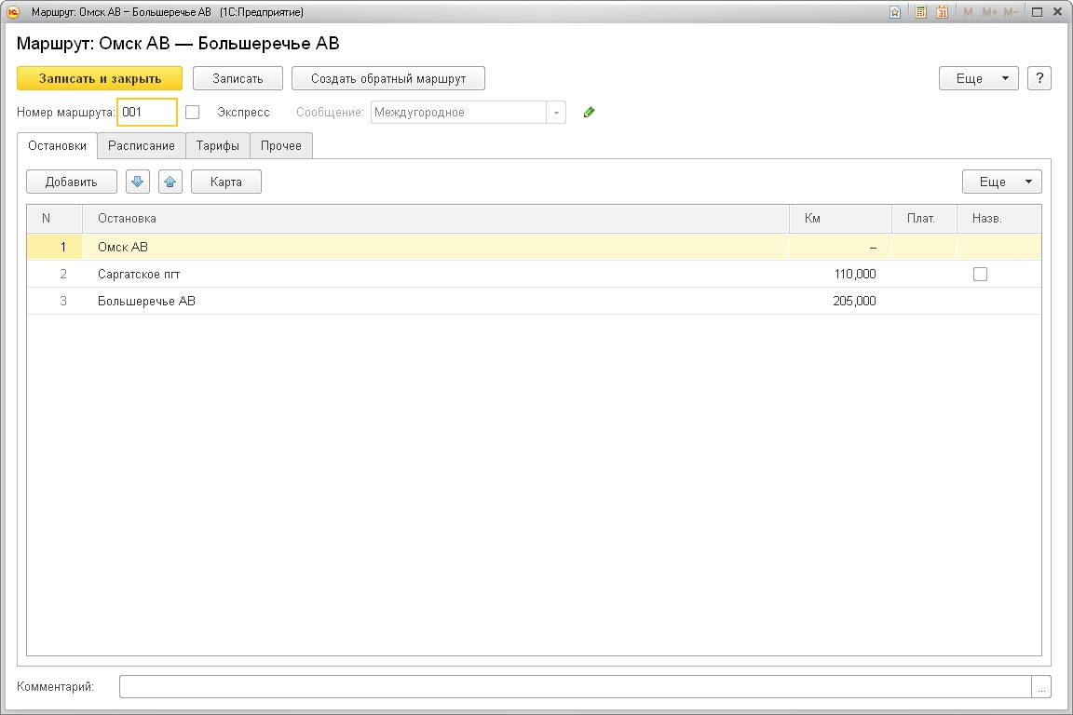Open the calendar icon in title bar
Image resolution: width=1073 pixels, height=715 pixels.
(942, 12)
